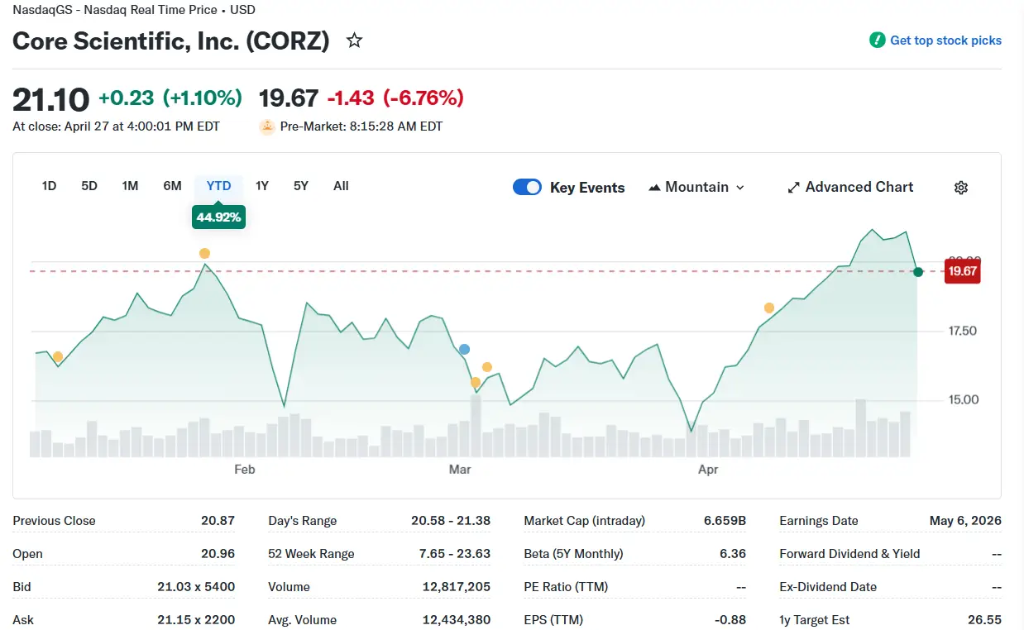Click the Advanced Chart expand arrows icon
1024x630 pixels.
tap(793, 188)
